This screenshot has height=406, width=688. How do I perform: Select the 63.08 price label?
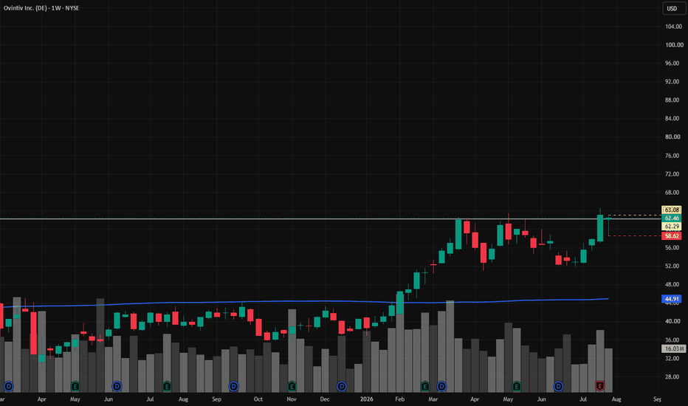(x=671, y=210)
